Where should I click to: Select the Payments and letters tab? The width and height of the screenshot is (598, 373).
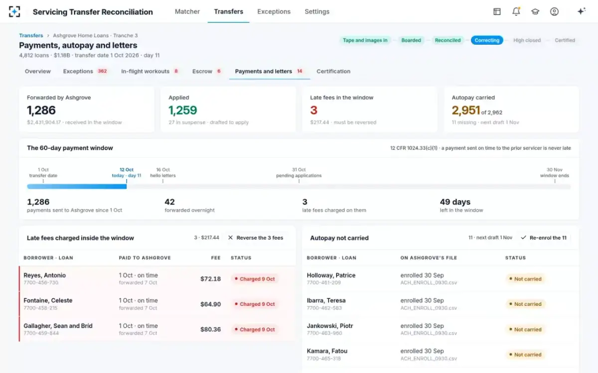(x=270, y=72)
